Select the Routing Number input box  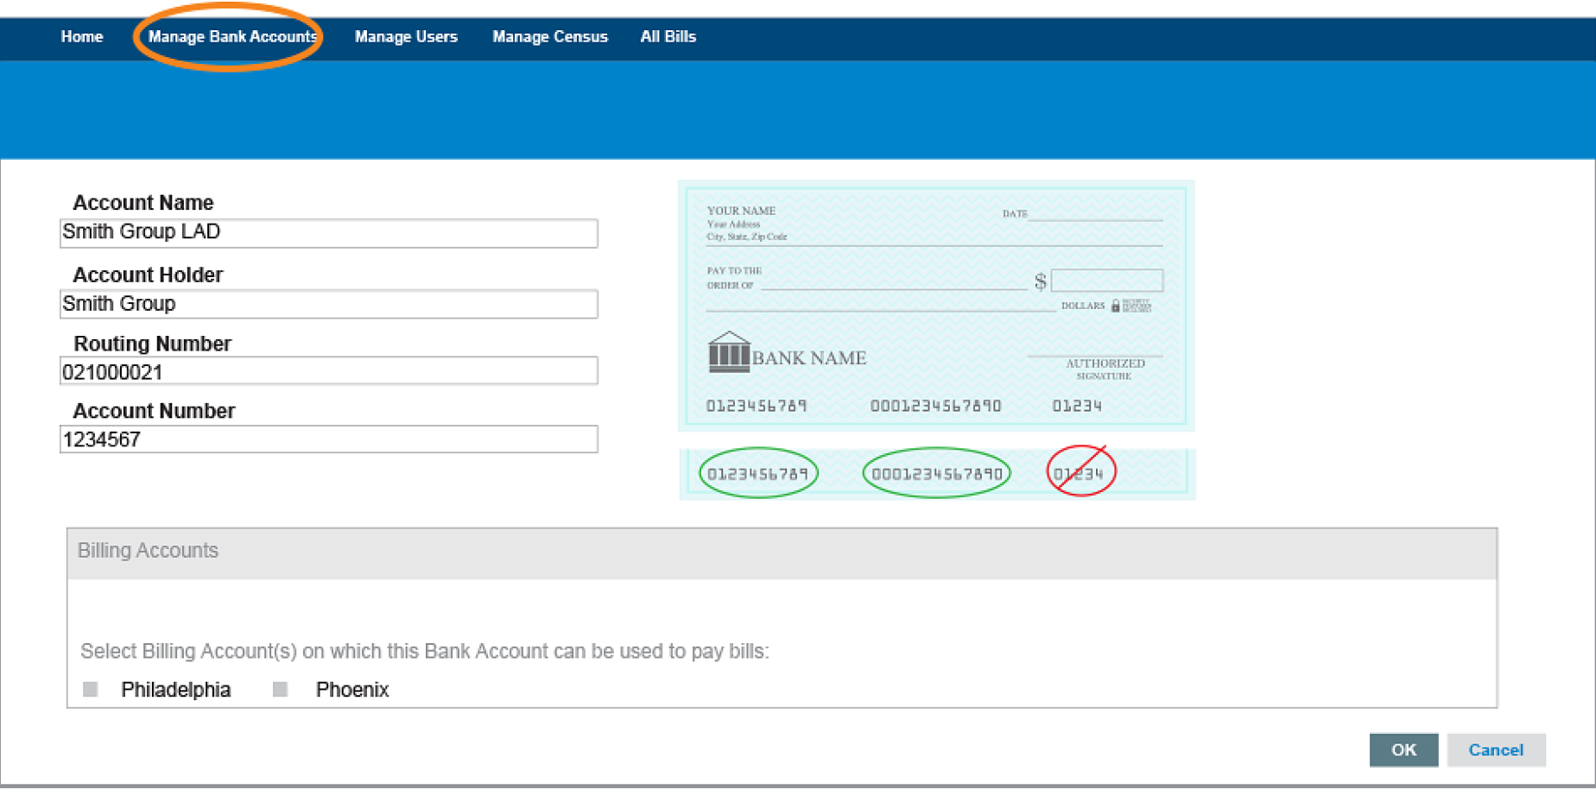pos(328,371)
